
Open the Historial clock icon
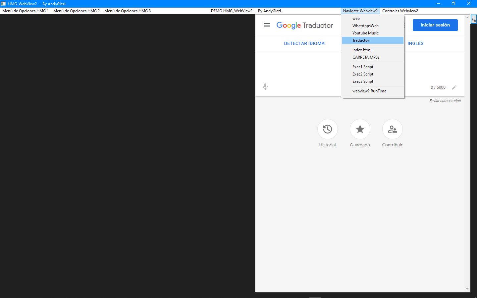(327, 129)
